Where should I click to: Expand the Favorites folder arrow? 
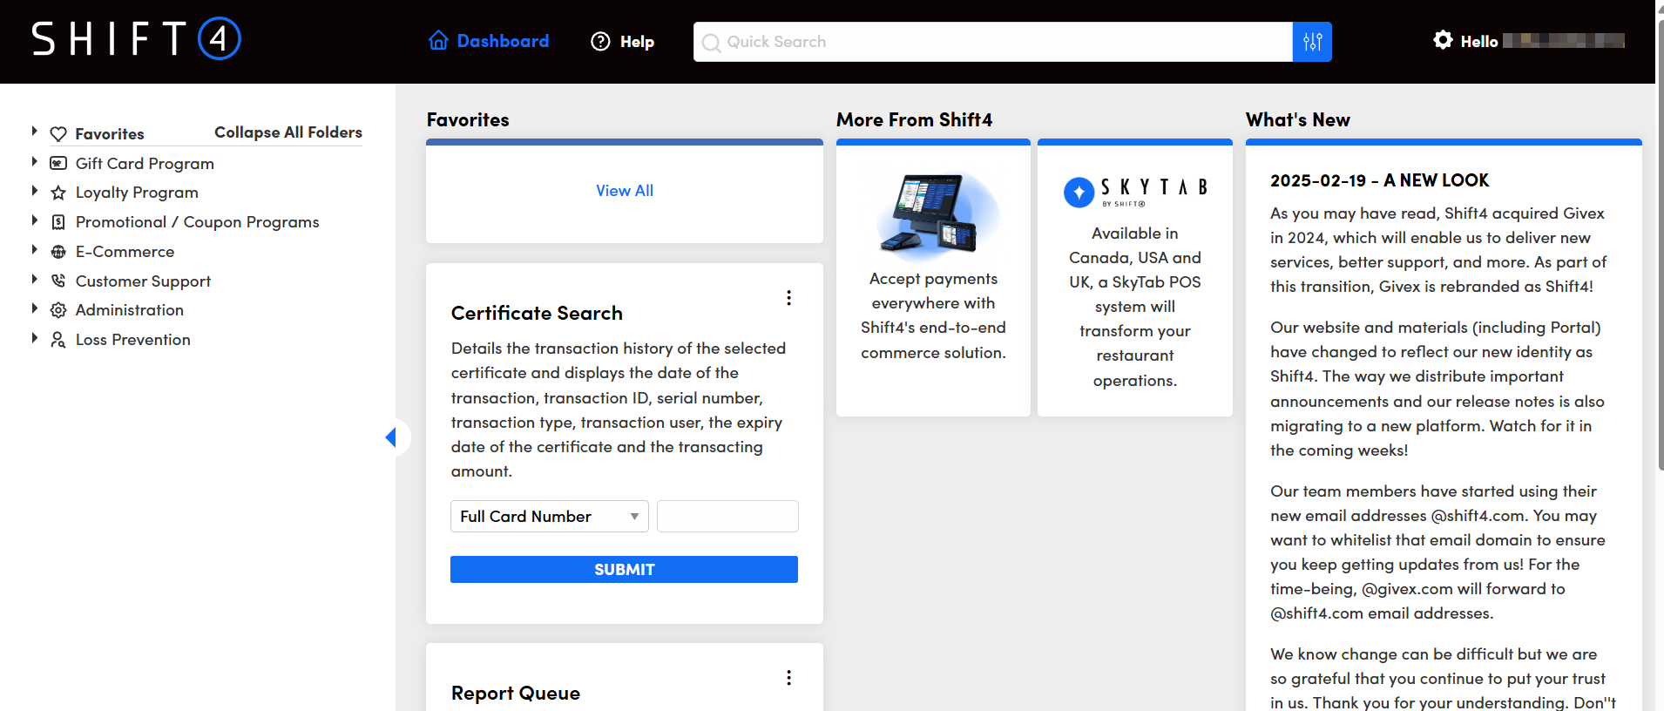point(35,132)
